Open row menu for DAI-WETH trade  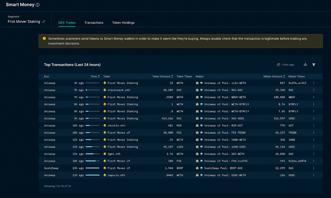314,154
